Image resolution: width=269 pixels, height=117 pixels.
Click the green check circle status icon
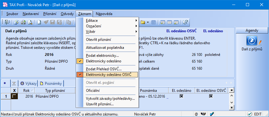[x=249, y=114]
